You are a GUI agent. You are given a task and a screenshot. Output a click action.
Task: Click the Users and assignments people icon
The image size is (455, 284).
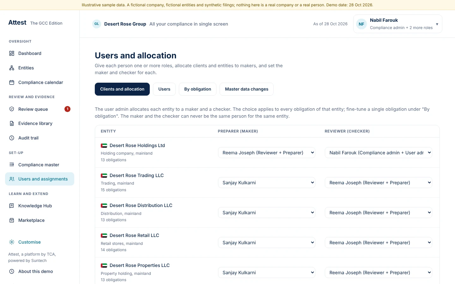click(x=12, y=179)
